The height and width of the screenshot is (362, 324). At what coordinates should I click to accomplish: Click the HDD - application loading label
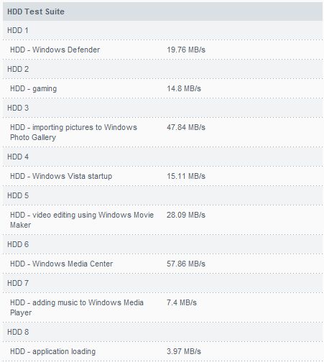[52, 351]
